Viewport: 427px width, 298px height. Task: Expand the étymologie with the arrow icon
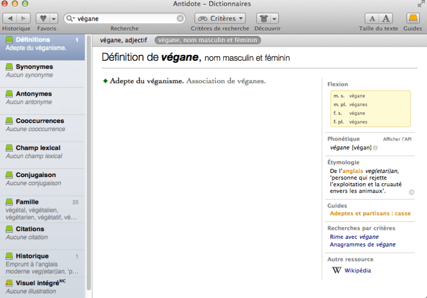coord(412,192)
